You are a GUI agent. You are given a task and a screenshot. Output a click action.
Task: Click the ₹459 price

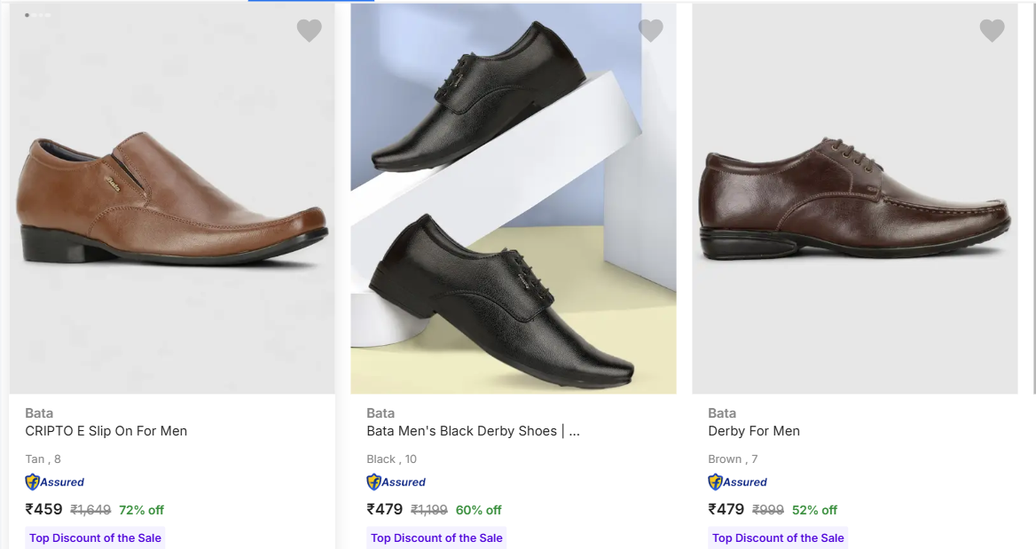(x=44, y=510)
